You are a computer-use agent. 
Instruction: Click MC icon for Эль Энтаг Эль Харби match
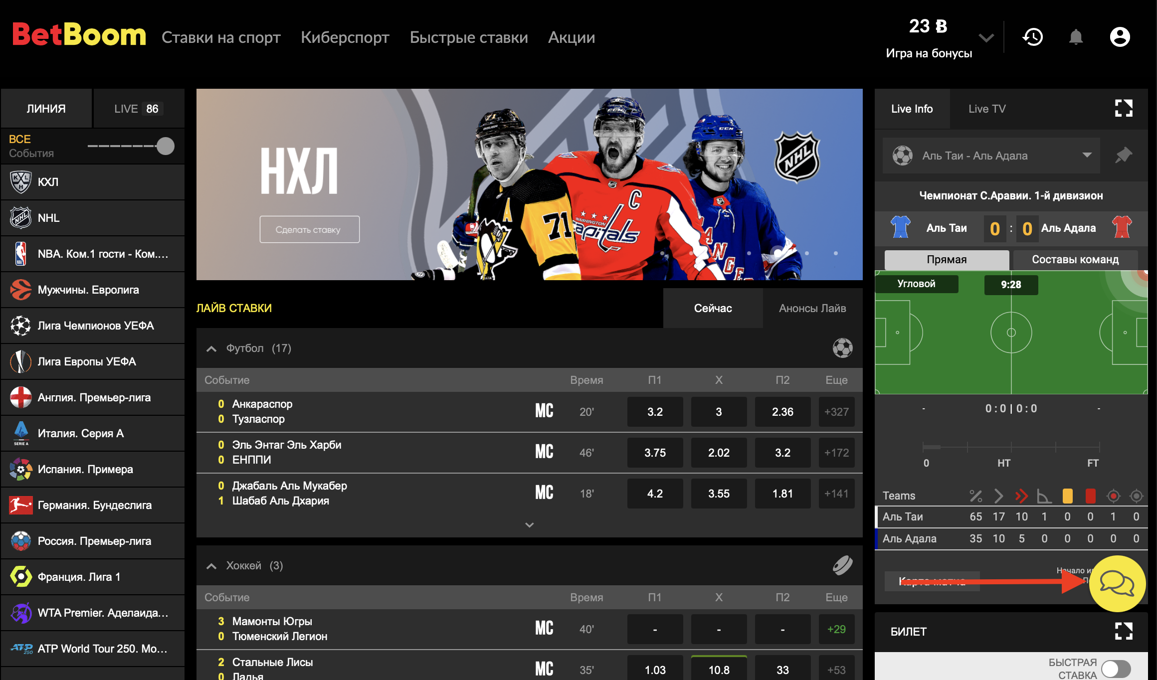click(x=544, y=452)
